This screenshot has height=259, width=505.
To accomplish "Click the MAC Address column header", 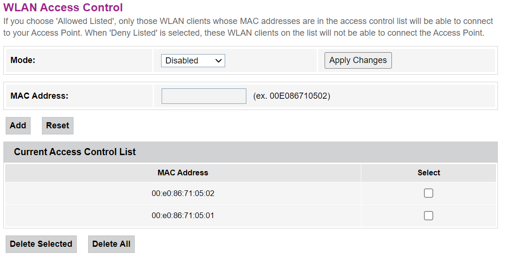I will pos(183,173).
